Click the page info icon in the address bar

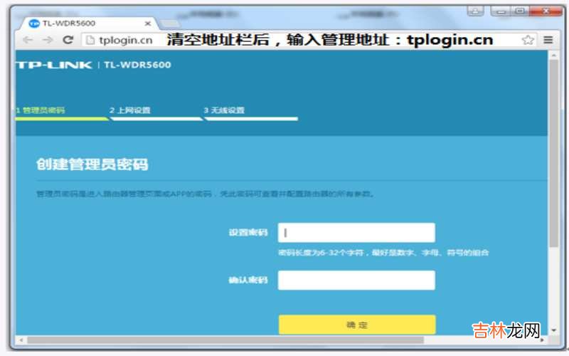coord(89,40)
